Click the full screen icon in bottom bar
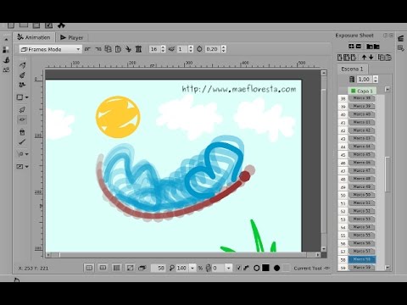This screenshot has height=305, width=407. 130,268
